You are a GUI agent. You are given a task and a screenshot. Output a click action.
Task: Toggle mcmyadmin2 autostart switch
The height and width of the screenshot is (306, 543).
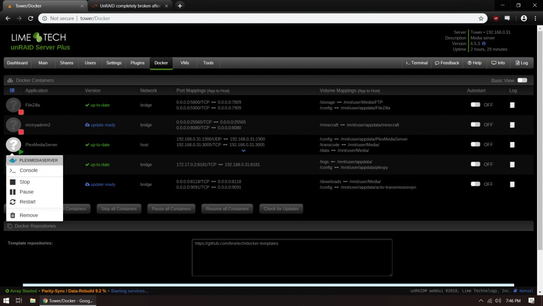tap(476, 124)
